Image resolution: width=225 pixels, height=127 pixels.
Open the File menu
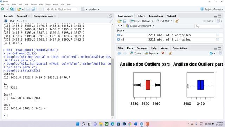[2, 5]
